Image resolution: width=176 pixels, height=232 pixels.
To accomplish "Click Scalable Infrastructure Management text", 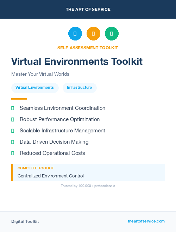I will click(62, 131).
